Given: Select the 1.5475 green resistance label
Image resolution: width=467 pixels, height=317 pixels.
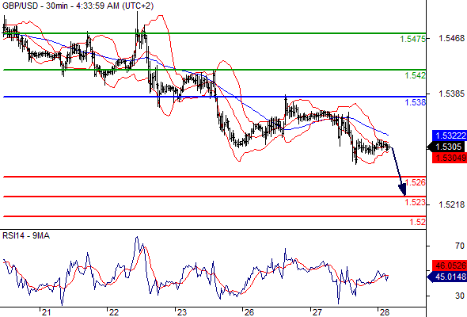Looking at the screenshot, I should 412,39.
